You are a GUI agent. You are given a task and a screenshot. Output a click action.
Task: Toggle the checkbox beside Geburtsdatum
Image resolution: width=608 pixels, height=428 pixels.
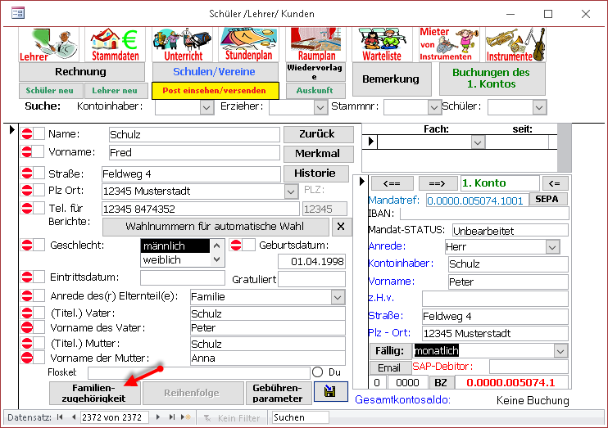tap(249, 246)
